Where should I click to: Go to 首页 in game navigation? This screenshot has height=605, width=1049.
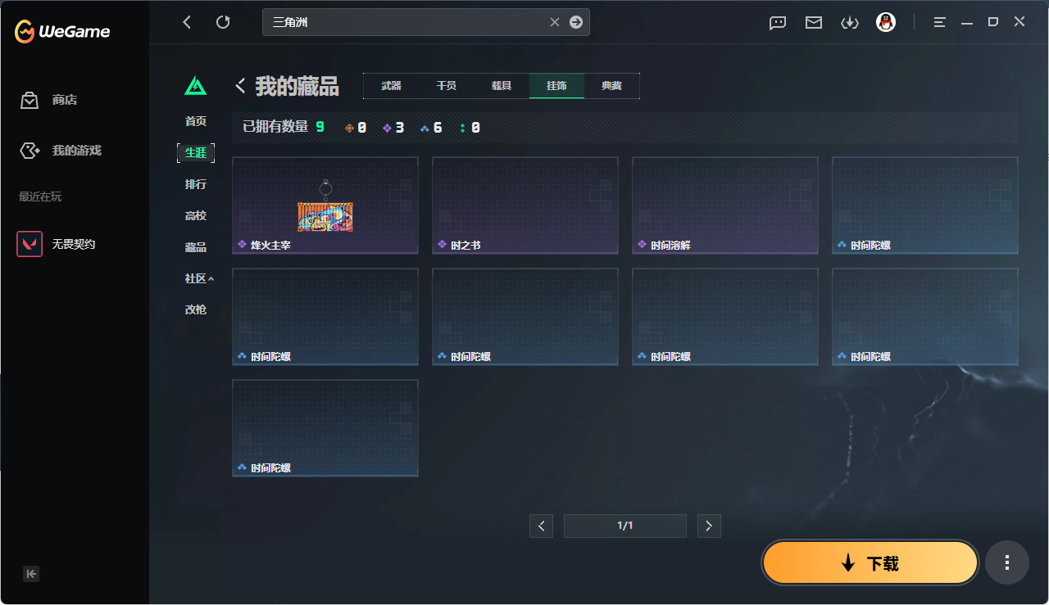coord(196,121)
